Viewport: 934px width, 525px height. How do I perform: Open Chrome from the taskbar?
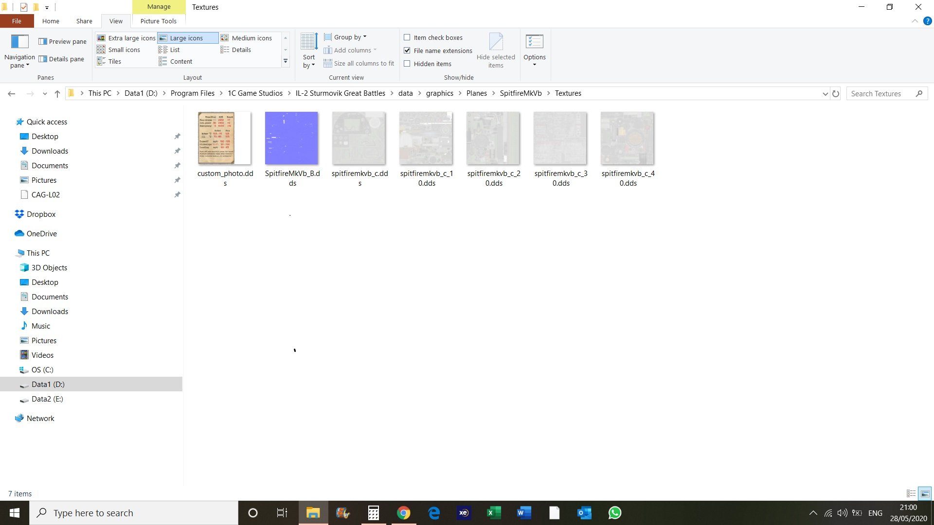(403, 513)
